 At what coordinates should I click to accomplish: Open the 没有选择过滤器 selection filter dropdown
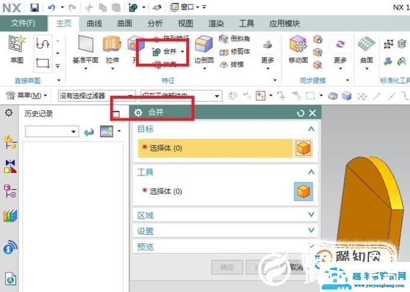96,96
